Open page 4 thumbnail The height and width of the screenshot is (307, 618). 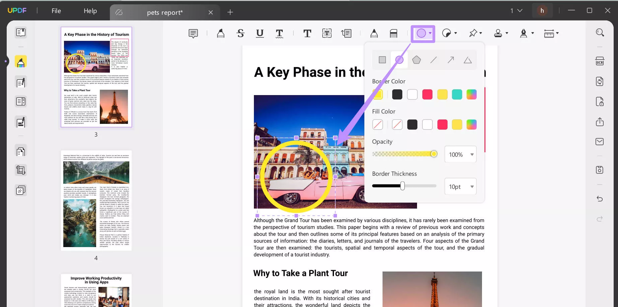[96, 201]
